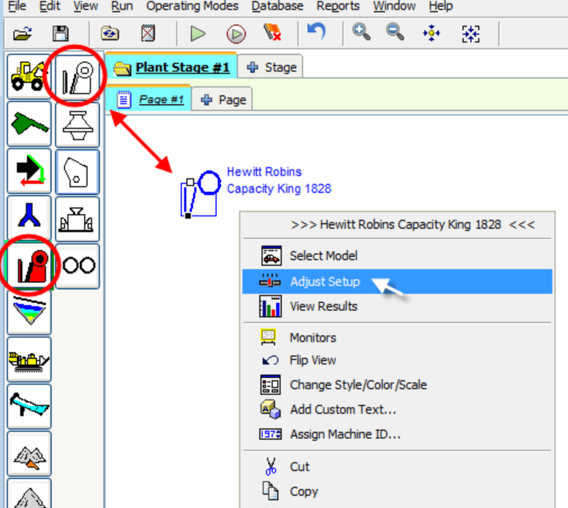Screen dimensions: 568x508
Task: Click the Hewitt Robins crusher on canvas
Action: (198, 195)
